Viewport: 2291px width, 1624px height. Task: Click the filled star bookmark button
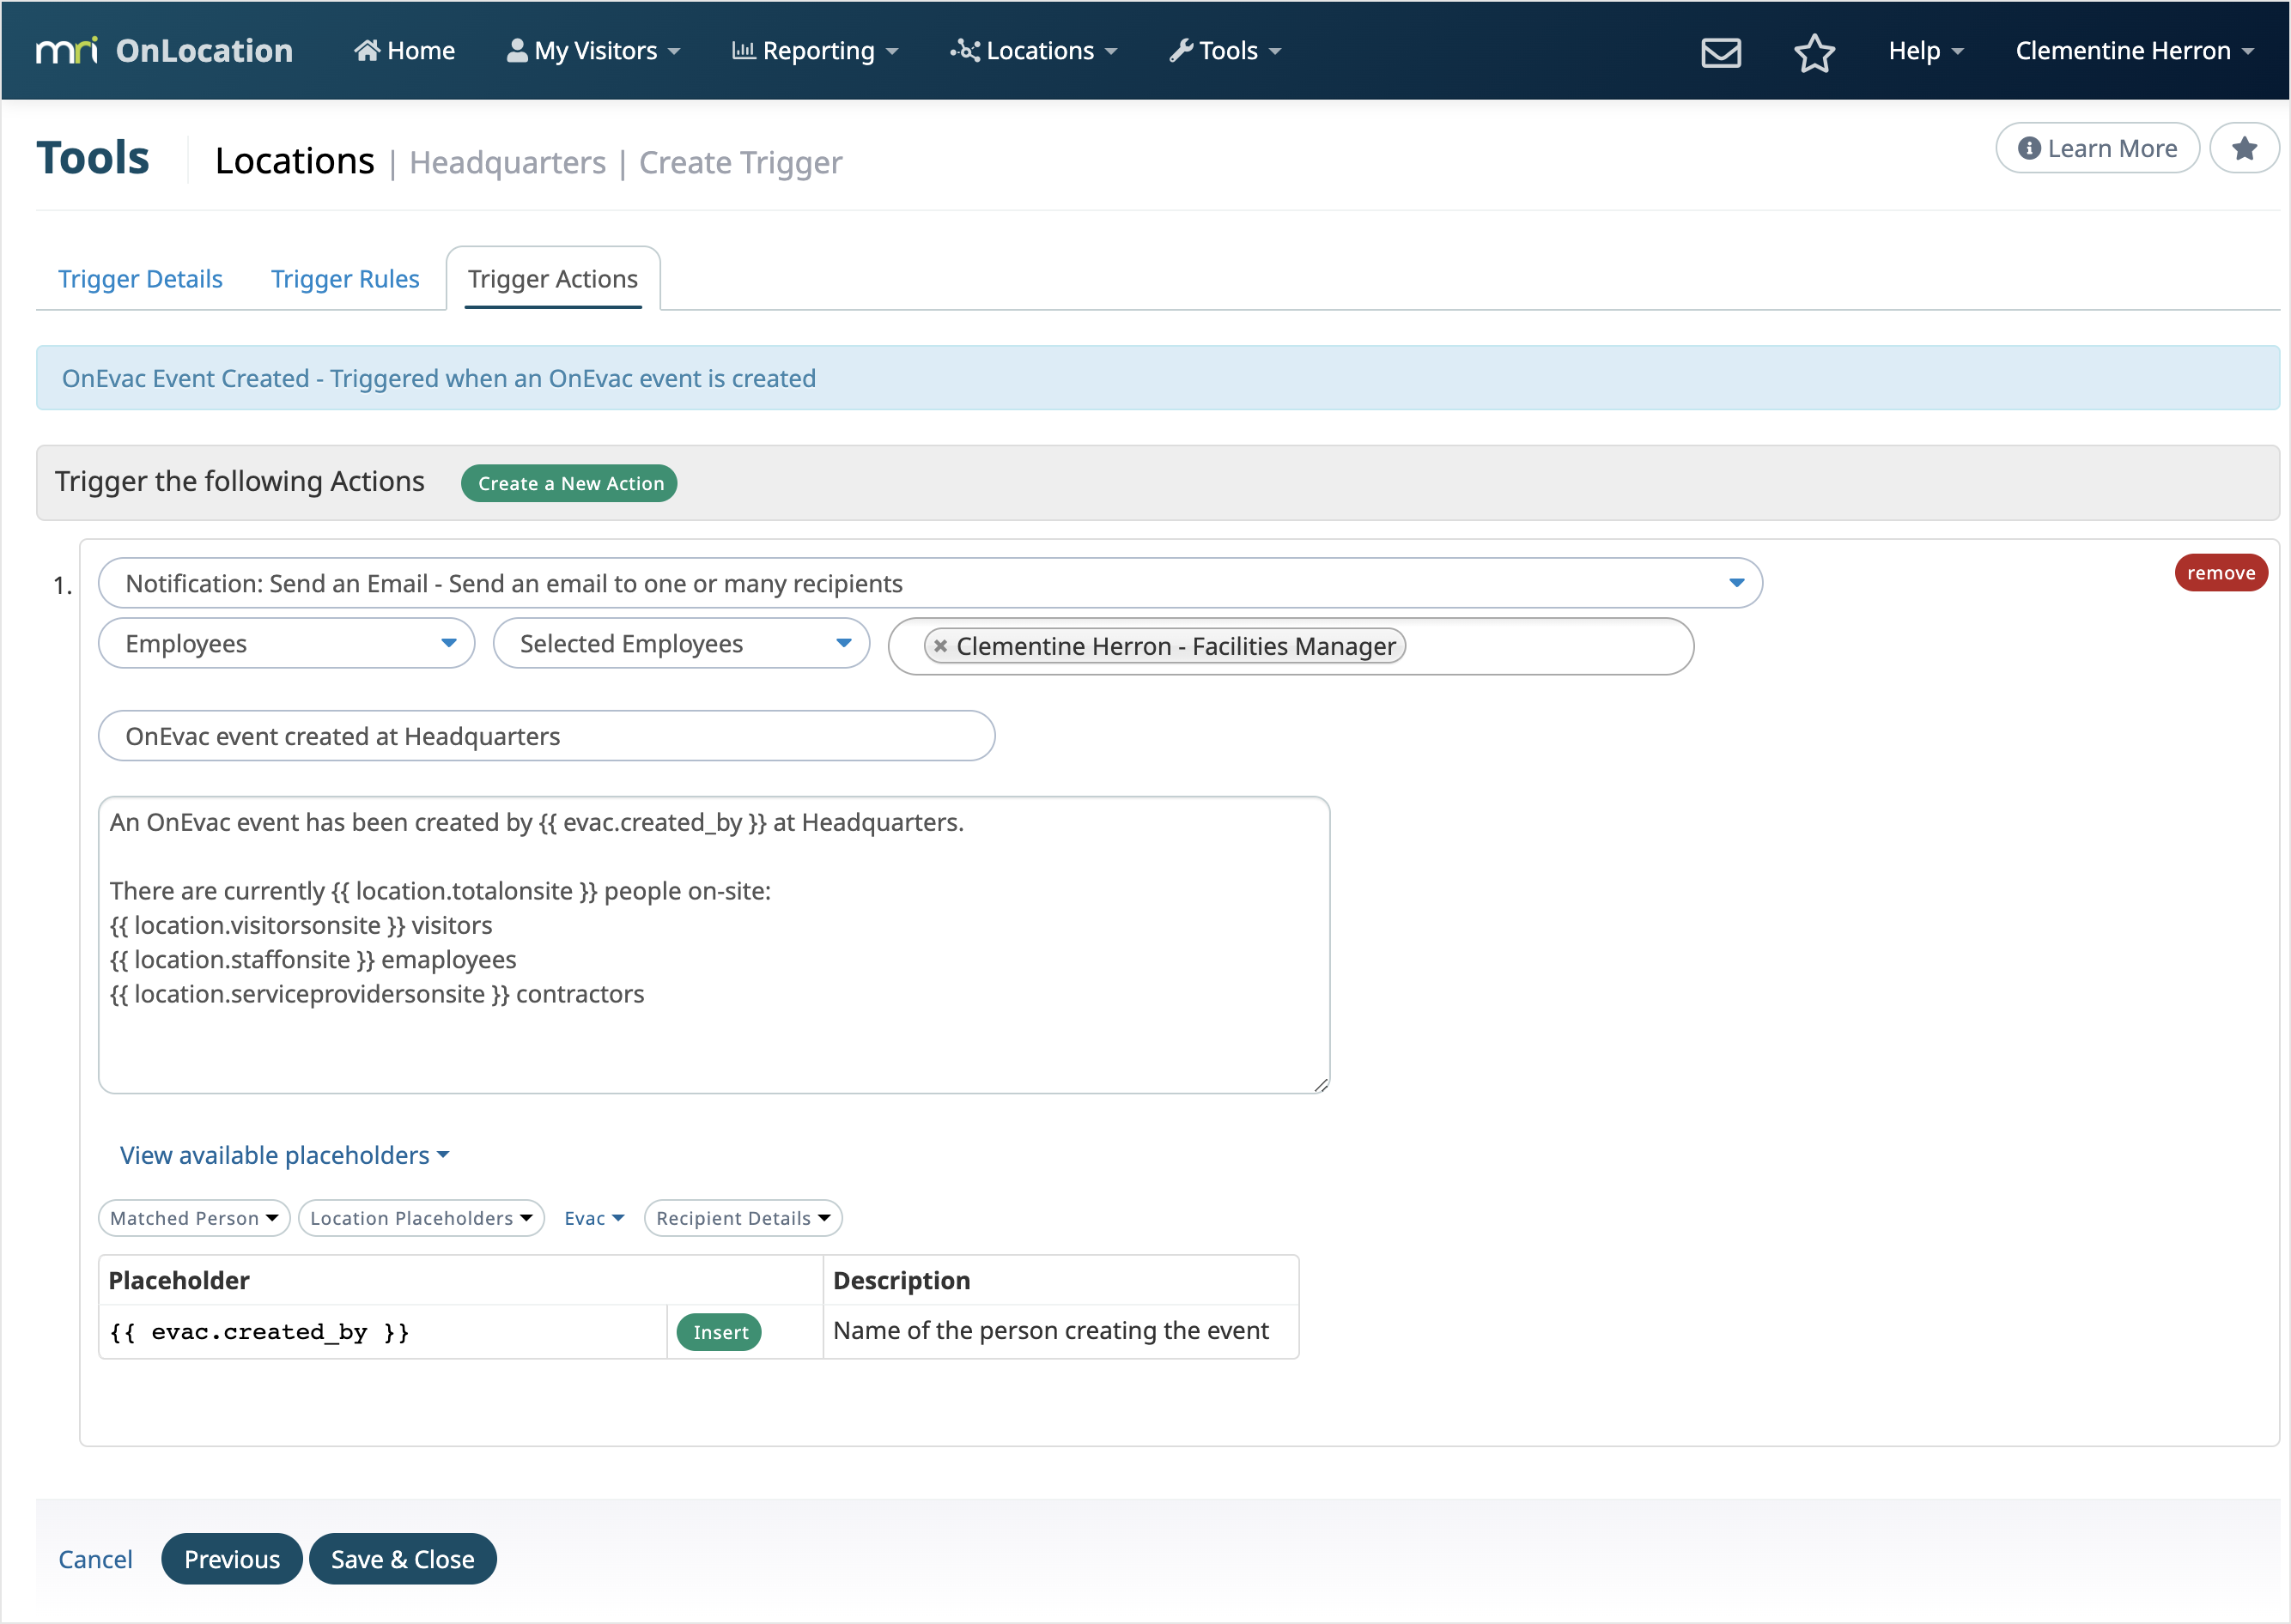pyautogui.click(x=2244, y=148)
